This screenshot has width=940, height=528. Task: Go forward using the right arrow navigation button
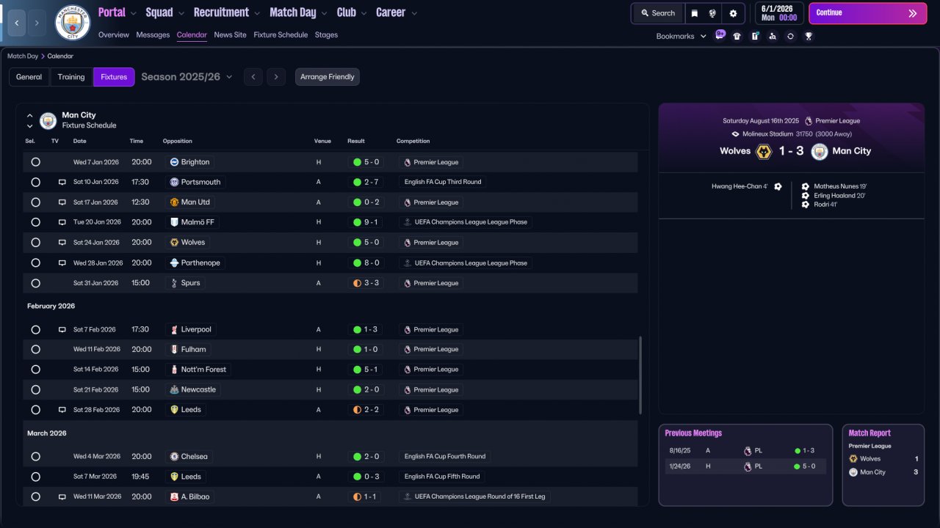pyautogui.click(x=37, y=23)
